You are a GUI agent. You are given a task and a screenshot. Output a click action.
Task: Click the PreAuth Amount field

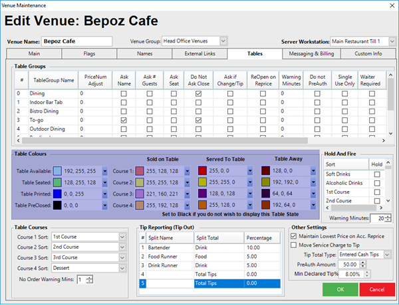tap(349, 265)
